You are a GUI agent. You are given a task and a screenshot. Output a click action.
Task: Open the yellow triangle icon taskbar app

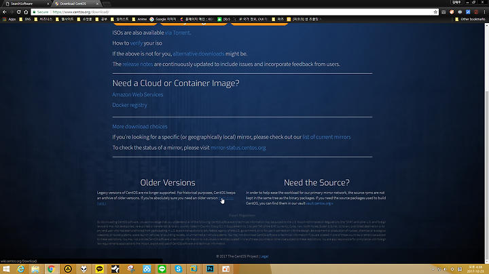point(68,269)
